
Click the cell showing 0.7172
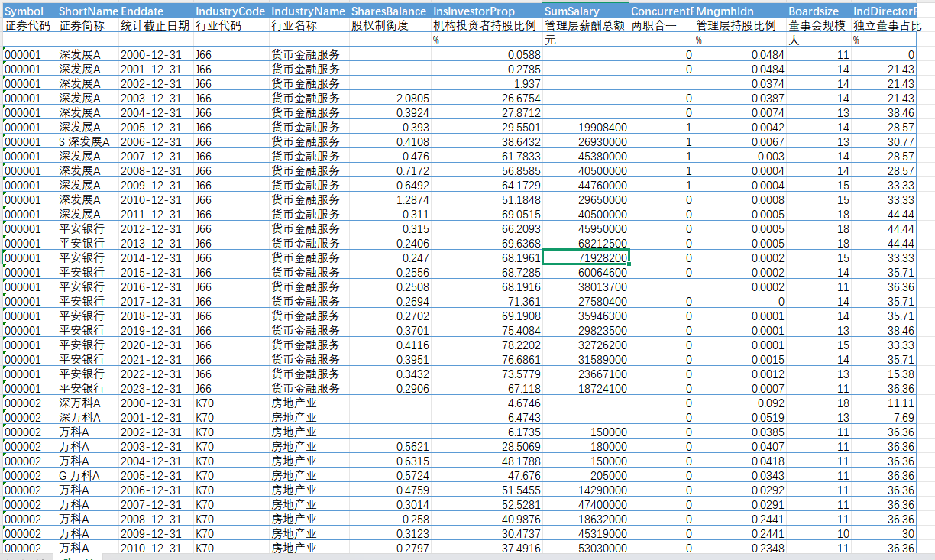pyautogui.click(x=390, y=170)
